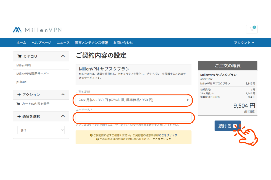The height and width of the screenshot is (180, 271).
Task: Collapse the 通貨を選択 panel chevron
Action: pyautogui.click(x=63, y=116)
